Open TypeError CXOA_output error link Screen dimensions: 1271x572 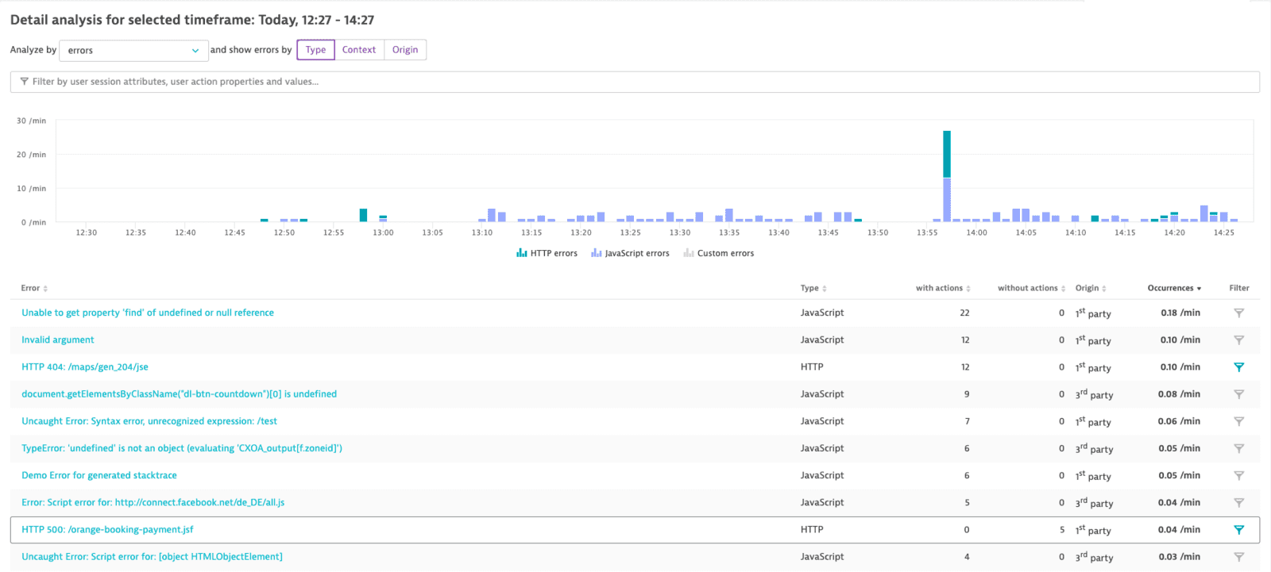182,448
